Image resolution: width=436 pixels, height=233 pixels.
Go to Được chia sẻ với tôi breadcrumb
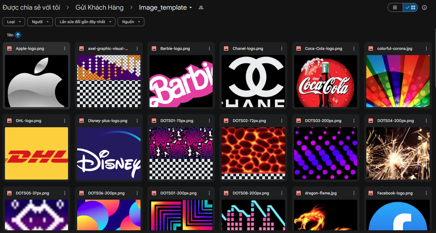(x=31, y=7)
